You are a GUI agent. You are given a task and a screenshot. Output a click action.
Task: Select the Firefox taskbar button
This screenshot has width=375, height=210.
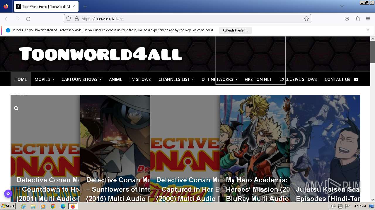(x=73, y=206)
